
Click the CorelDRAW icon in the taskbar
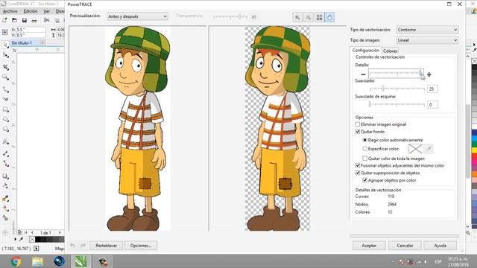(x=81, y=261)
